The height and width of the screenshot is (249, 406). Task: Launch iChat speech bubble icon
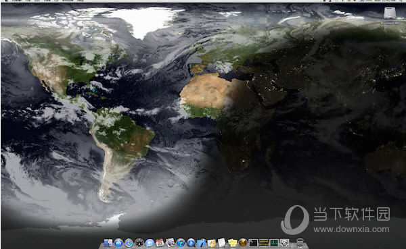pos(150,243)
